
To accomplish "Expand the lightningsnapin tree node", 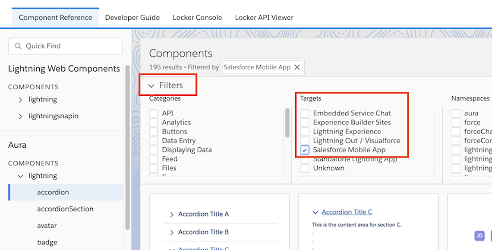I will [20, 116].
